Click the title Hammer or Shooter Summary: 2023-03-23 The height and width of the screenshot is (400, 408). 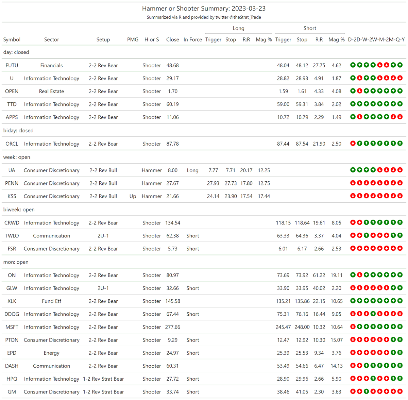pyautogui.click(x=204, y=9)
